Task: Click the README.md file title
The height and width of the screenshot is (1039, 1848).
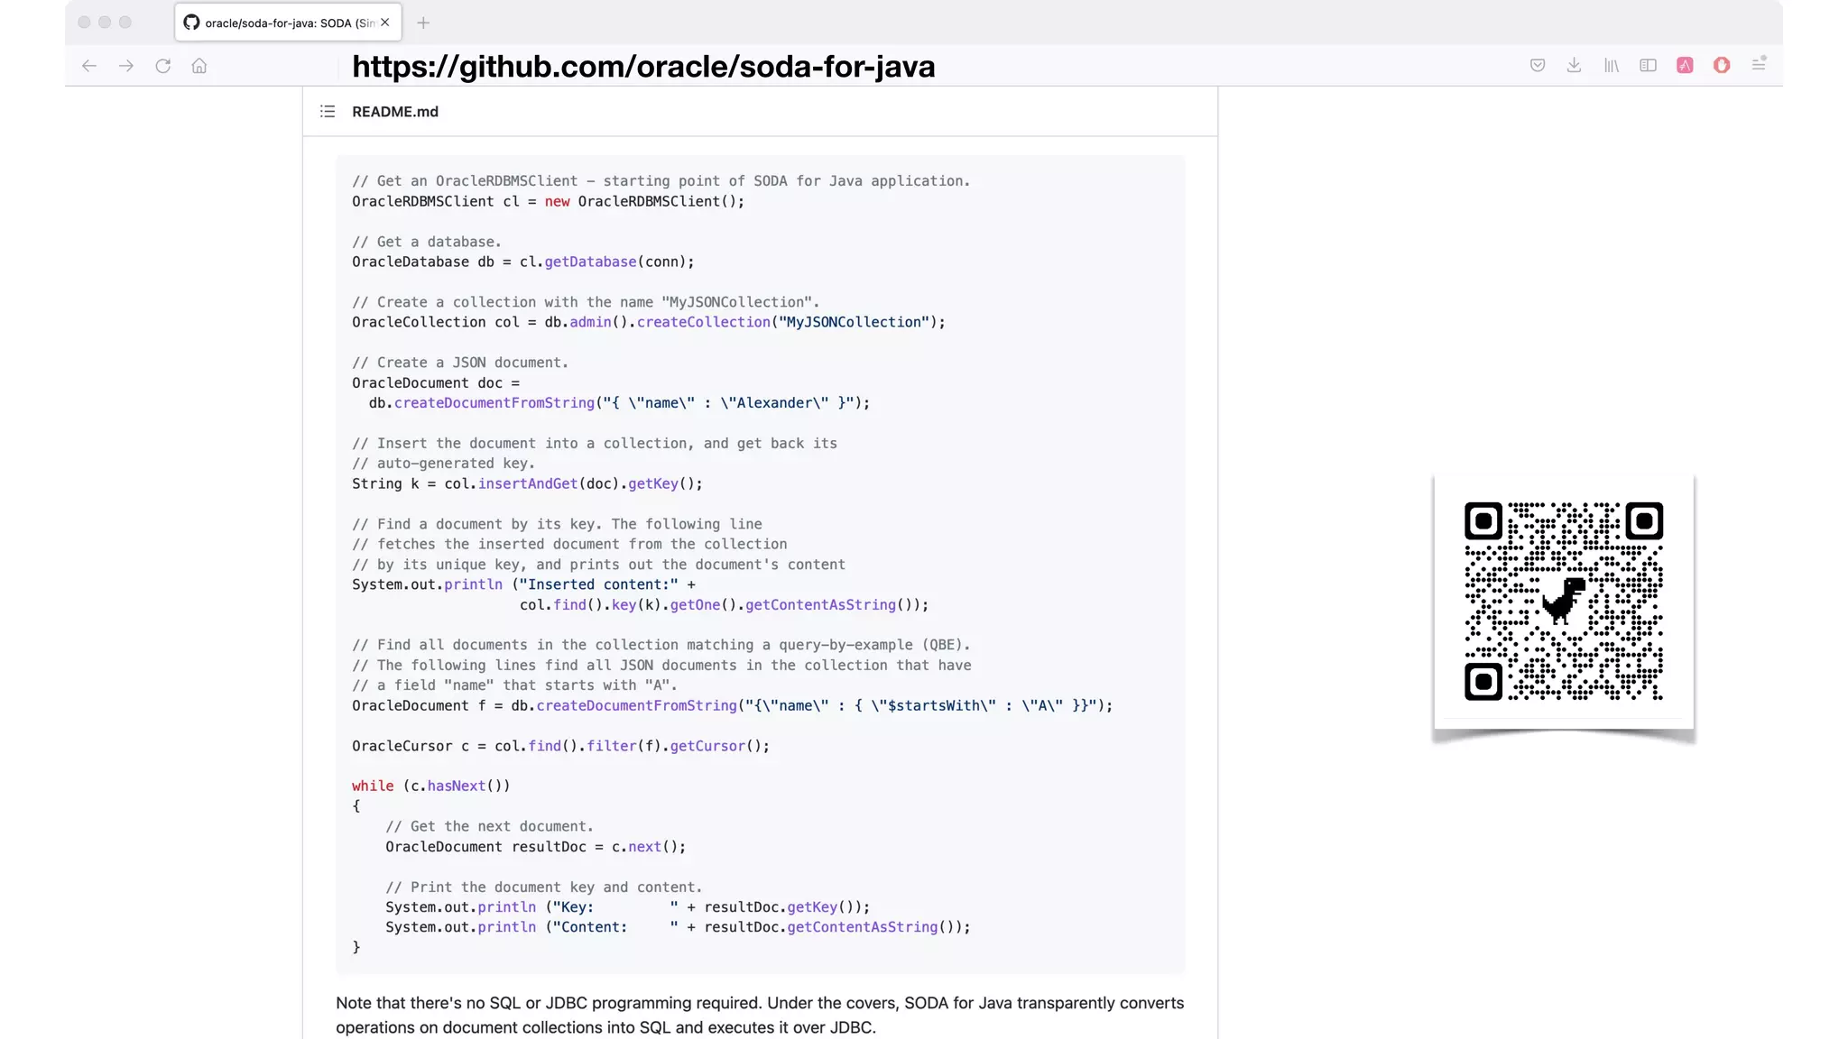Action: point(395,112)
